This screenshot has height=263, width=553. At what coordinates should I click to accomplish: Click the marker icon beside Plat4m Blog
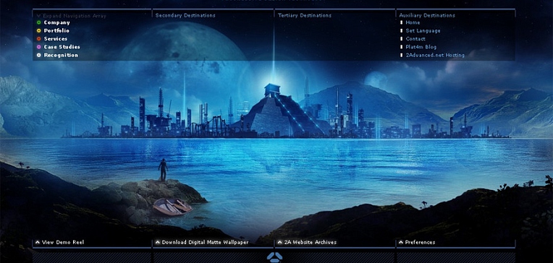401,47
